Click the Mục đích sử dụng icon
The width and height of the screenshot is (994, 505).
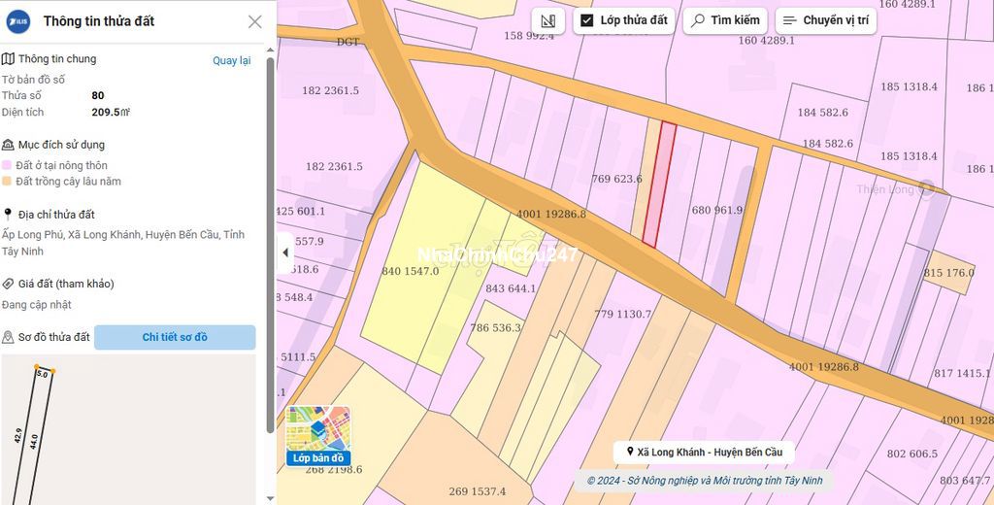pyautogui.click(x=8, y=145)
